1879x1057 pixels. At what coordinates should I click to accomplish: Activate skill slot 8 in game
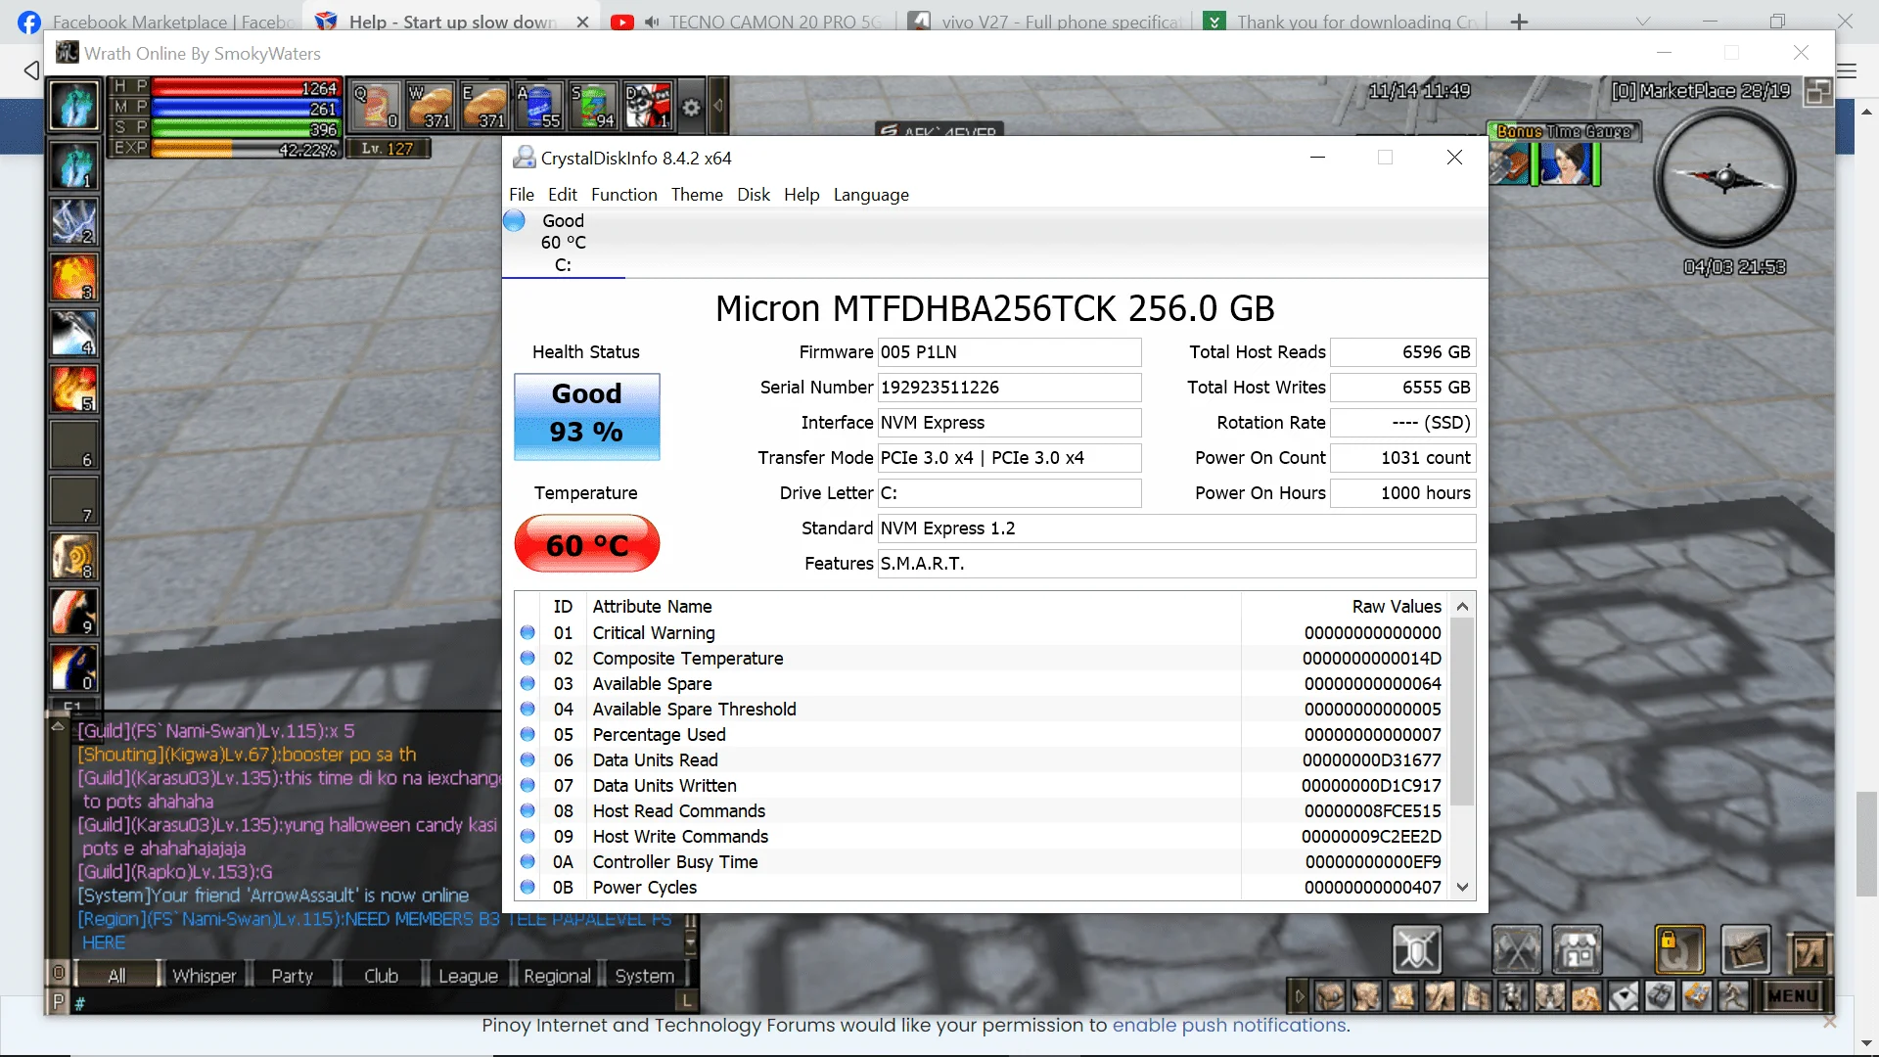tap(74, 556)
